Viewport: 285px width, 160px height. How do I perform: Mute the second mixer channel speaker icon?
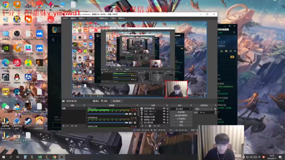[130, 123]
